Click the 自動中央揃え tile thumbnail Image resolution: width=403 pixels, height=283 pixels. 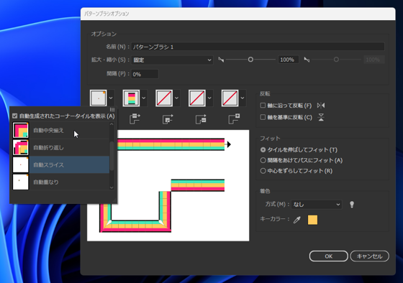(x=21, y=130)
